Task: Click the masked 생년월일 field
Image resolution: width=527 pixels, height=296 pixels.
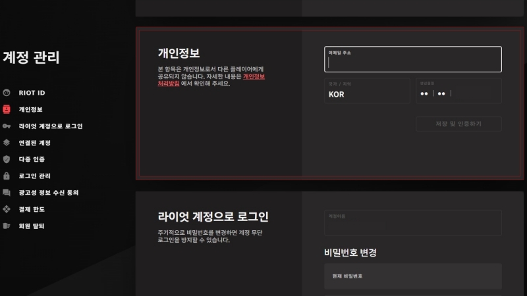Action: tap(458, 91)
